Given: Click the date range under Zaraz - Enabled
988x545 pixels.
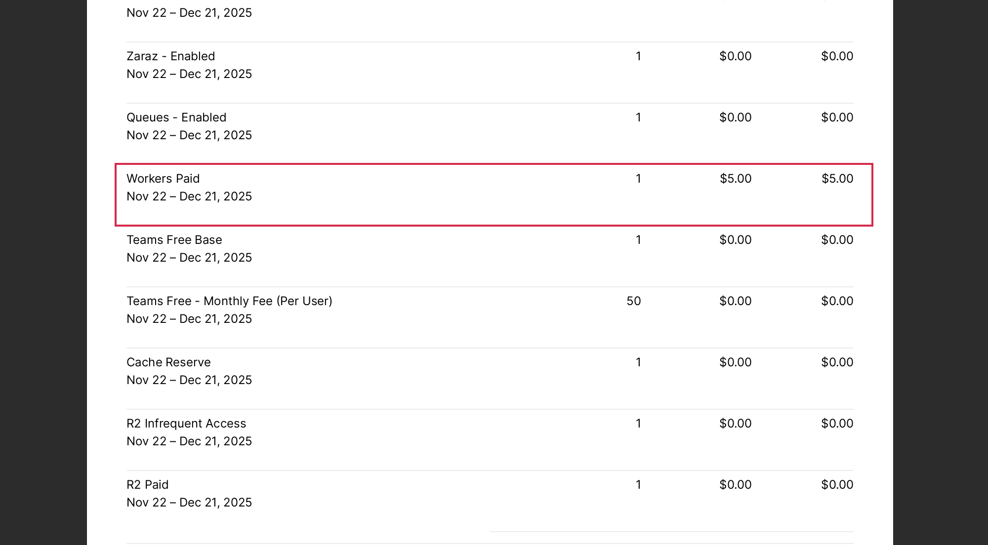Looking at the screenshot, I should pyautogui.click(x=189, y=74).
